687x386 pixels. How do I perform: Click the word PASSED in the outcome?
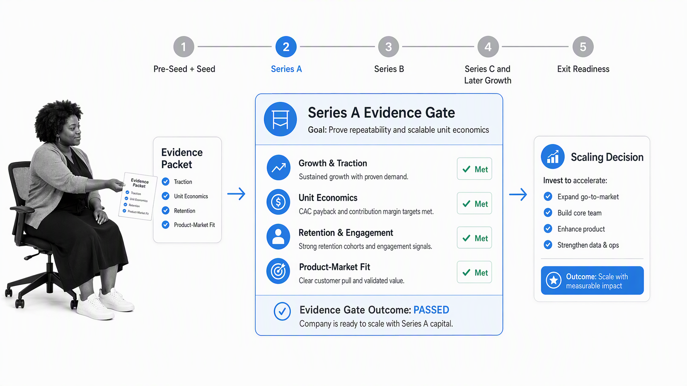(431, 310)
